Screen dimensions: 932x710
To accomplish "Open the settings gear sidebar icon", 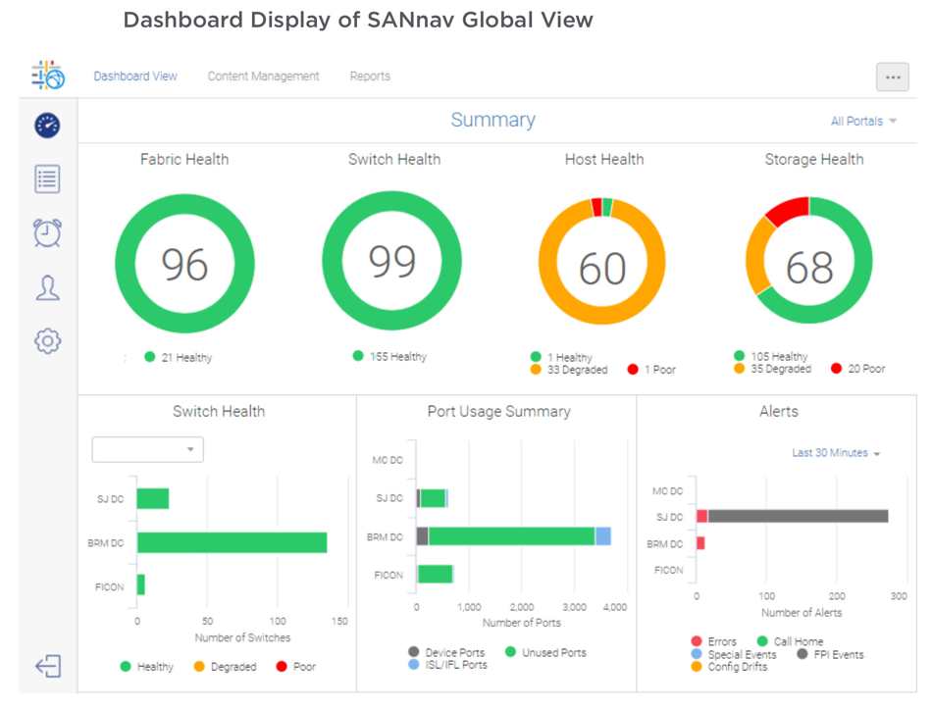I will pos(47,341).
